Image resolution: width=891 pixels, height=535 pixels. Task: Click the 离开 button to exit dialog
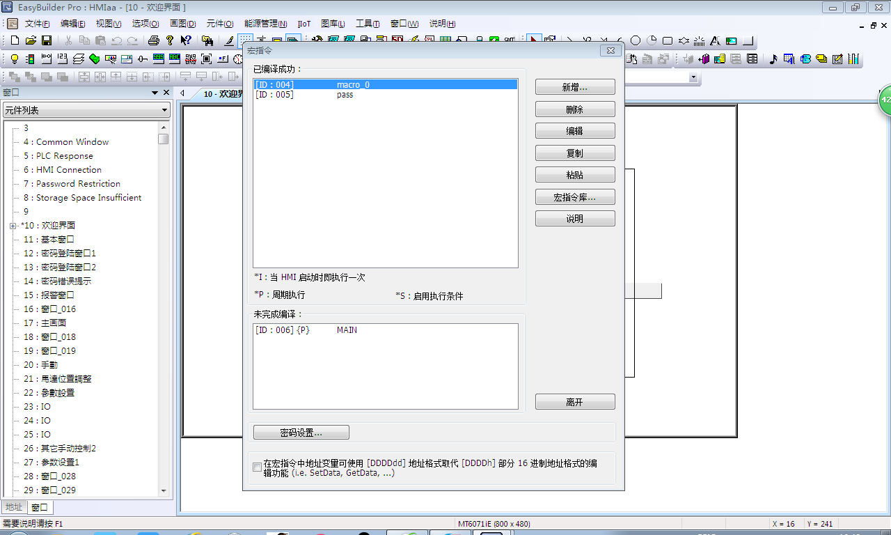[574, 402]
